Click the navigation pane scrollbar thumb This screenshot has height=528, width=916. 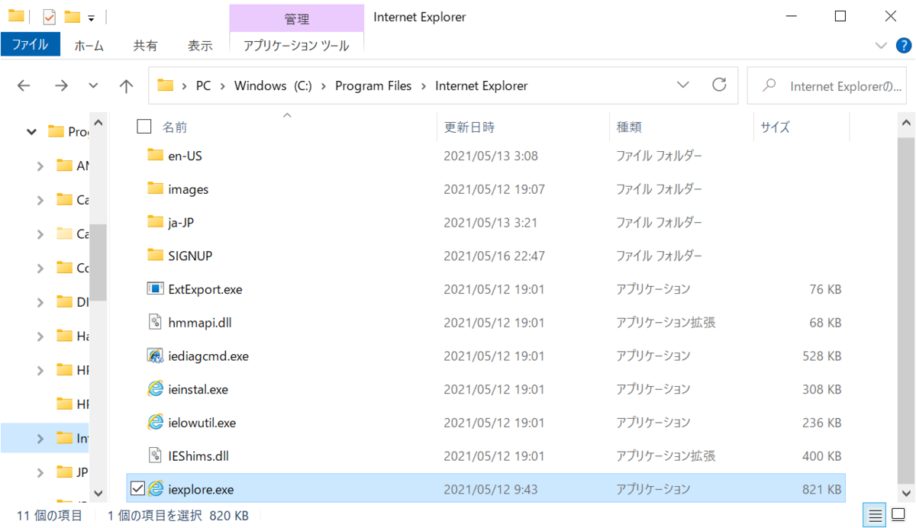click(98, 262)
